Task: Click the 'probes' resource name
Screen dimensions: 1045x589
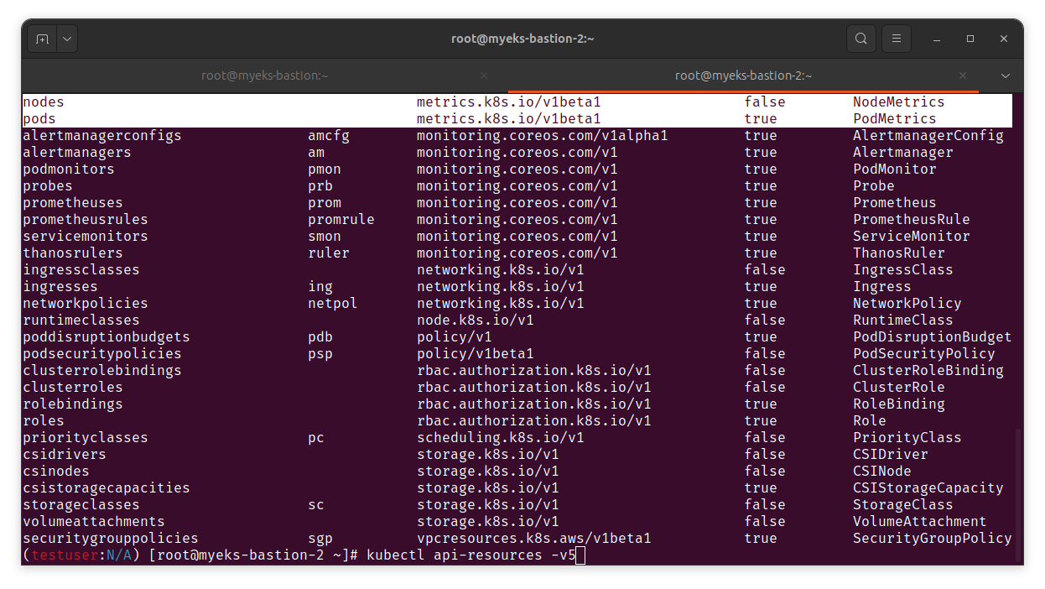Action: tap(48, 185)
